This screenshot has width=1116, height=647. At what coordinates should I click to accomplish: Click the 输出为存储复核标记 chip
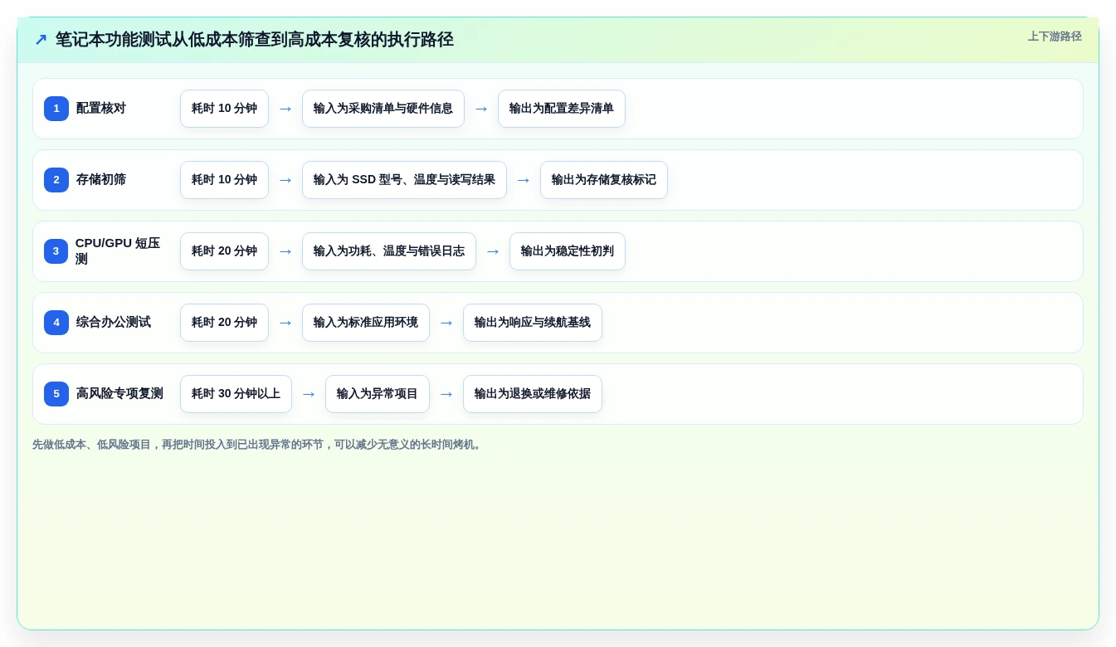604,180
